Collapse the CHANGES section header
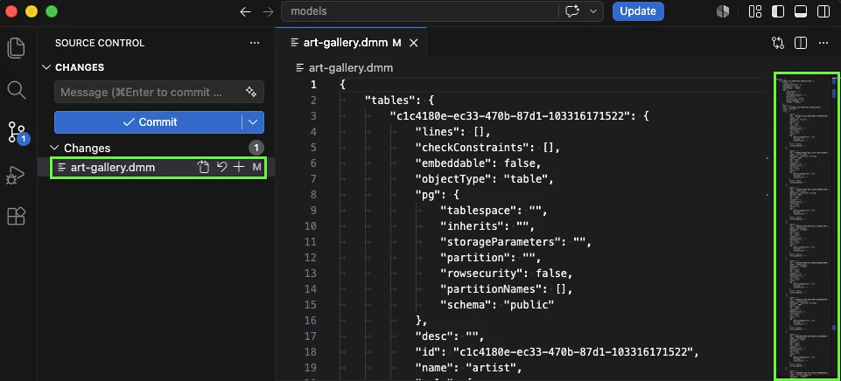The height and width of the screenshot is (381, 841). (x=80, y=67)
